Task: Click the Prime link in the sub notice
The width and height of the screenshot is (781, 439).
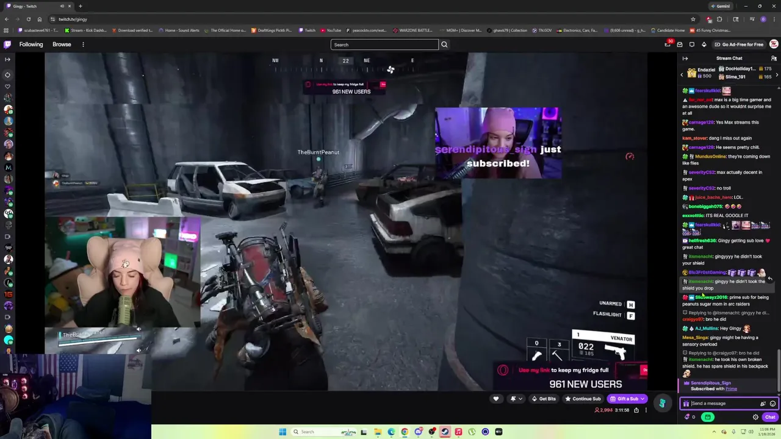Action: 731,389
